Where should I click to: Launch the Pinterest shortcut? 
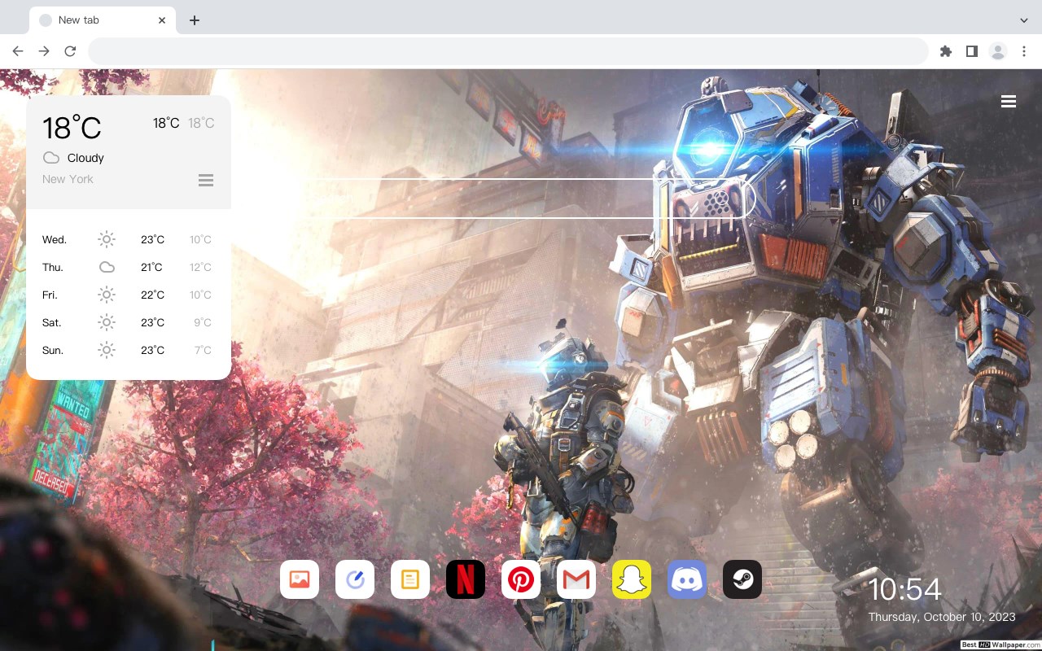click(x=521, y=579)
